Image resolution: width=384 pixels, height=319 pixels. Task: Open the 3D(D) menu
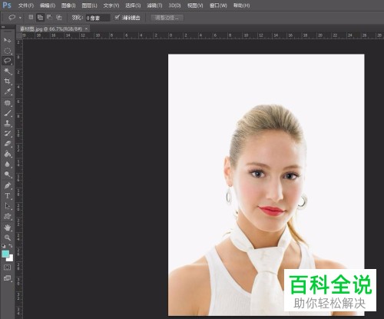click(x=174, y=5)
